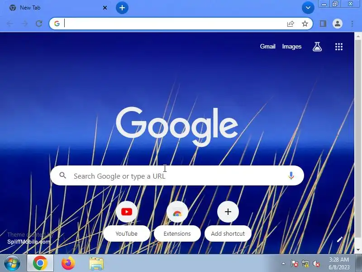Open the Gmail link

pos(267,47)
